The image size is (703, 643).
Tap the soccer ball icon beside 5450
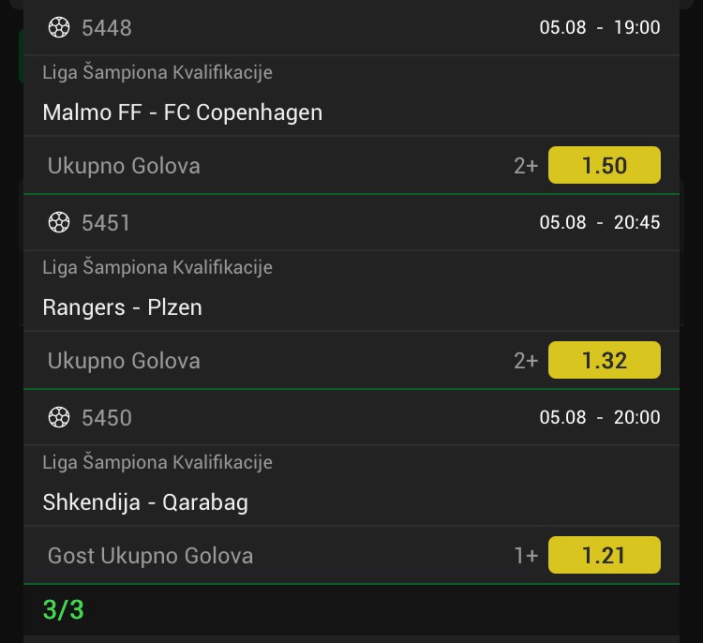click(59, 417)
